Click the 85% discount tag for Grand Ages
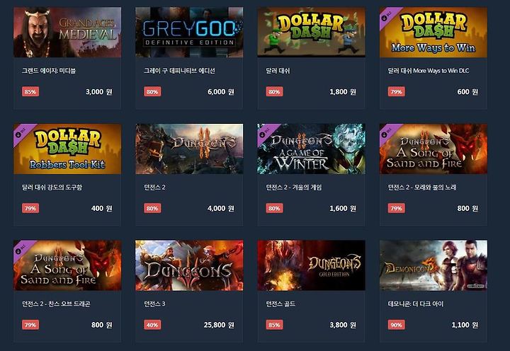The image size is (510, 351). [x=30, y=92]
